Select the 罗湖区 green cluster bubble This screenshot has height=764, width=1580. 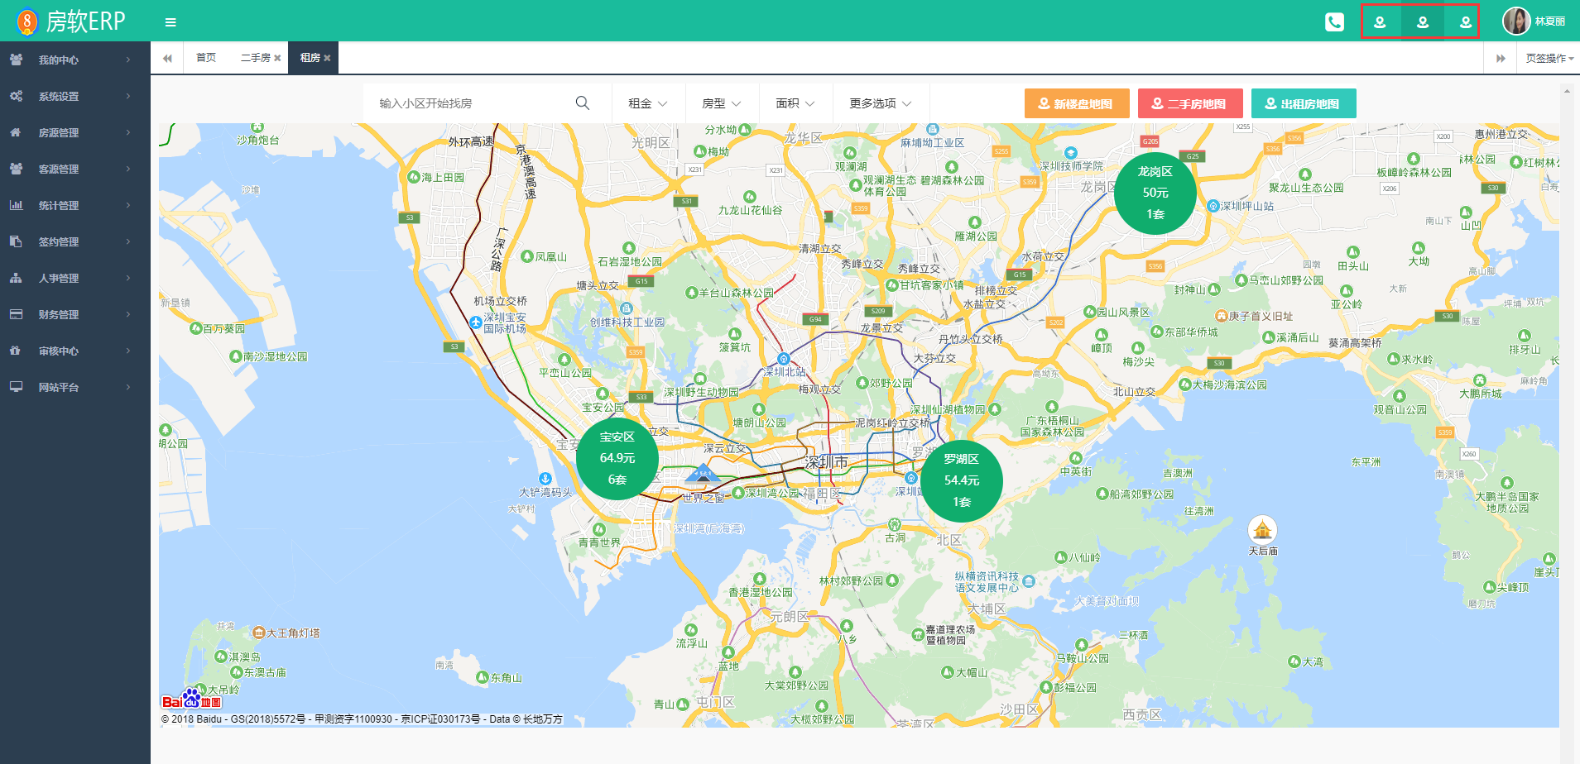pos(962,480)
